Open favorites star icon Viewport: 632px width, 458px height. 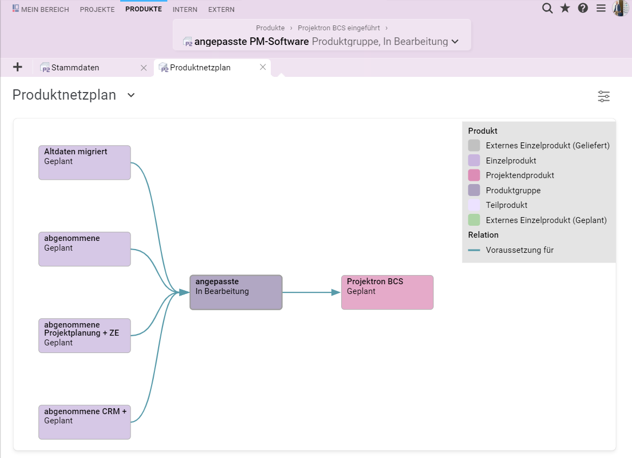click(x=565, y=8)
